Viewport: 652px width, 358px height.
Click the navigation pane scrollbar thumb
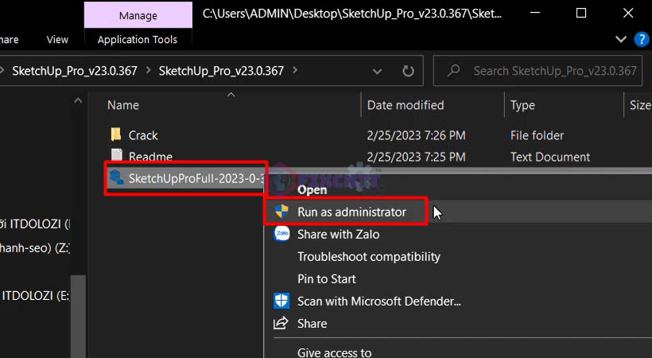pyautogui.click(x=78, y=317)
